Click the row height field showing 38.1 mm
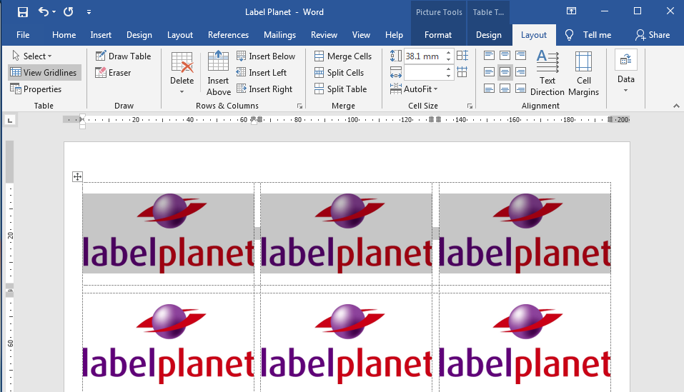 click(424, 56)
